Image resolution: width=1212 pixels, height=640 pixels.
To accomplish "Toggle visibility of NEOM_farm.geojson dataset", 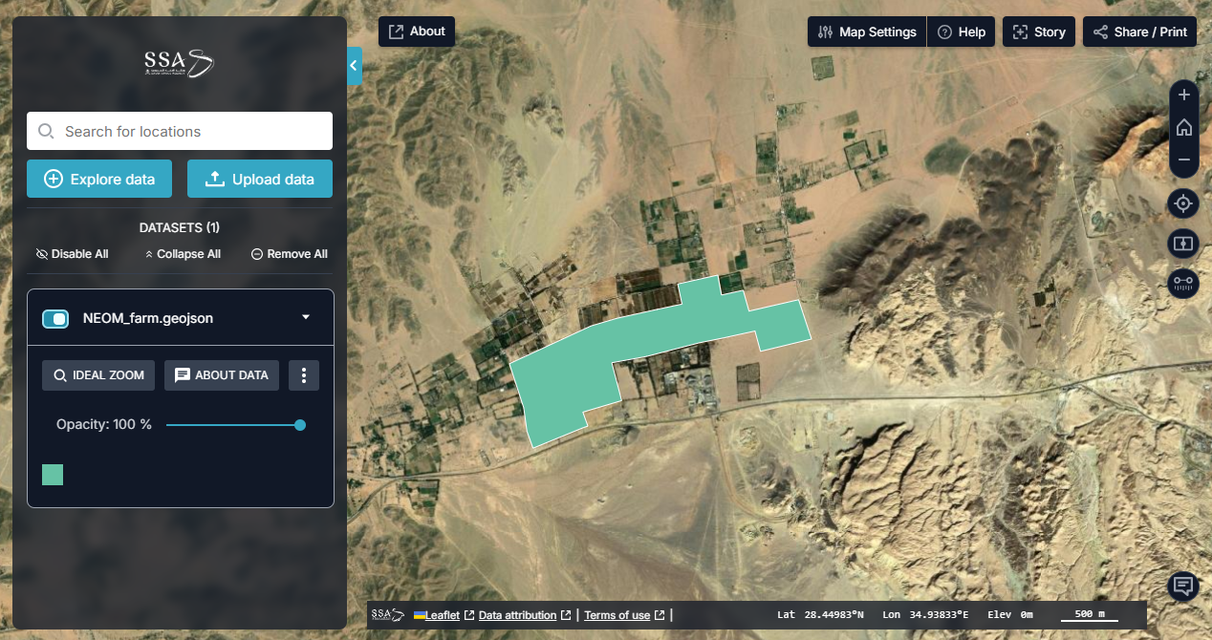I will click(x=55, y=318).
